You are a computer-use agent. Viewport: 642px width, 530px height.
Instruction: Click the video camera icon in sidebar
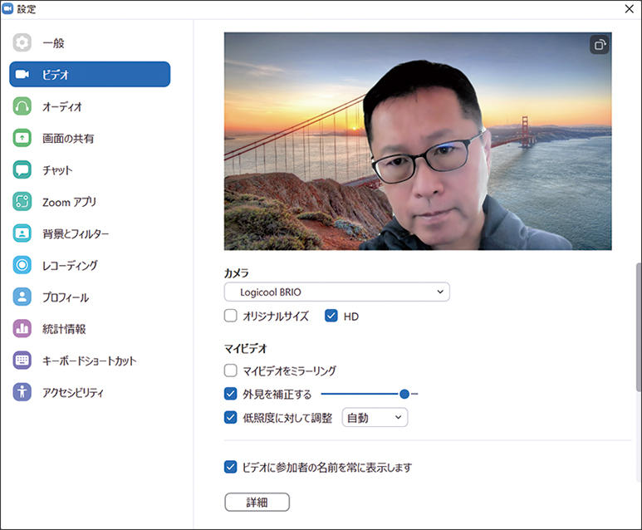pos(22,74)
